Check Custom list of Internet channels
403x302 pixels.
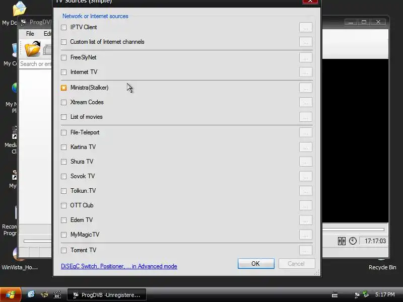click(64, 42)
